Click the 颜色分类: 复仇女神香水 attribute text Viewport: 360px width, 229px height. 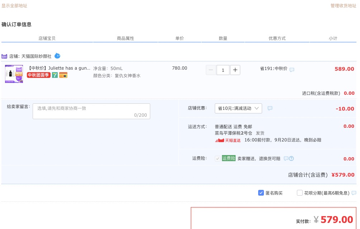pos(117,76)
